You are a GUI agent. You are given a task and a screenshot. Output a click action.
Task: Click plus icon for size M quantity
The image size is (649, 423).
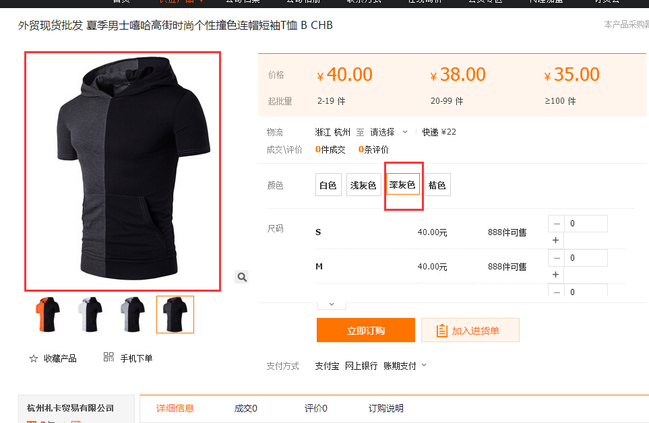click(556, 275)
